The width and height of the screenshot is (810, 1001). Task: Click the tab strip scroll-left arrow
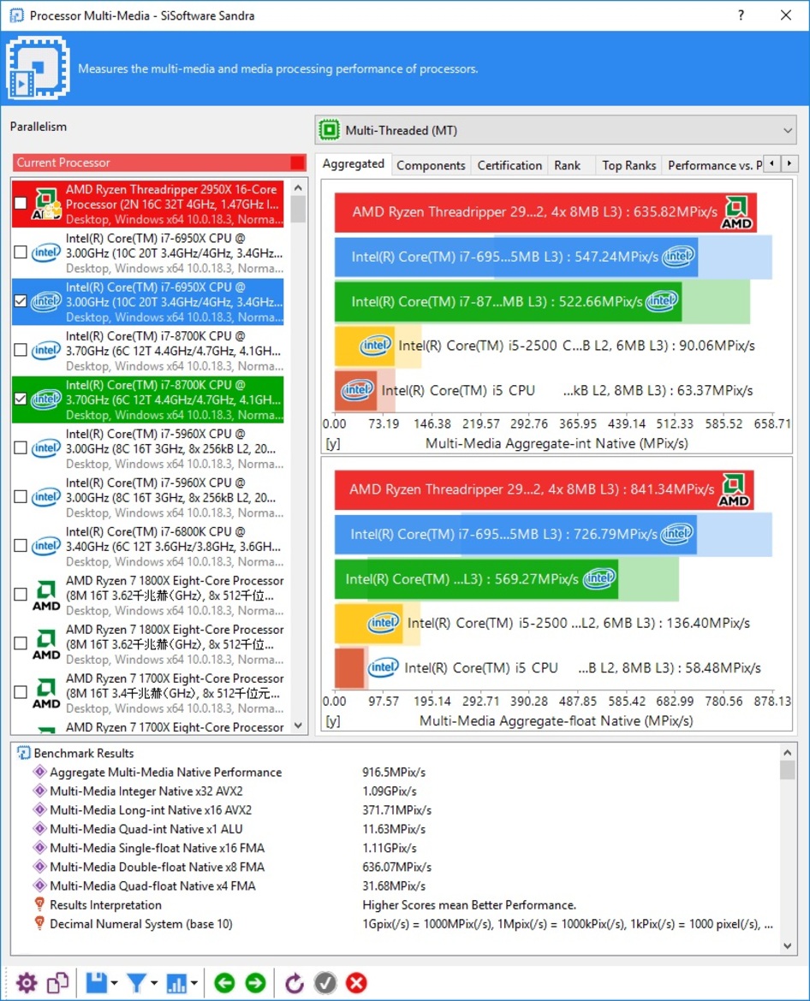click(x=773, y=164)
